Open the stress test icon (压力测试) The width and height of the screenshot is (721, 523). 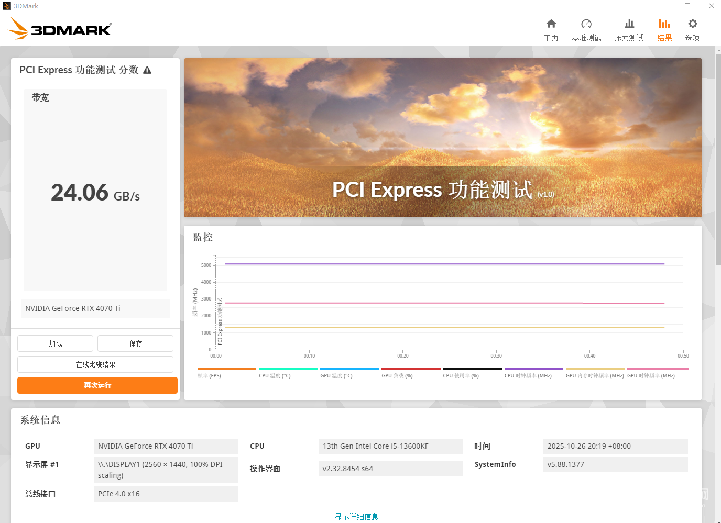629,24
